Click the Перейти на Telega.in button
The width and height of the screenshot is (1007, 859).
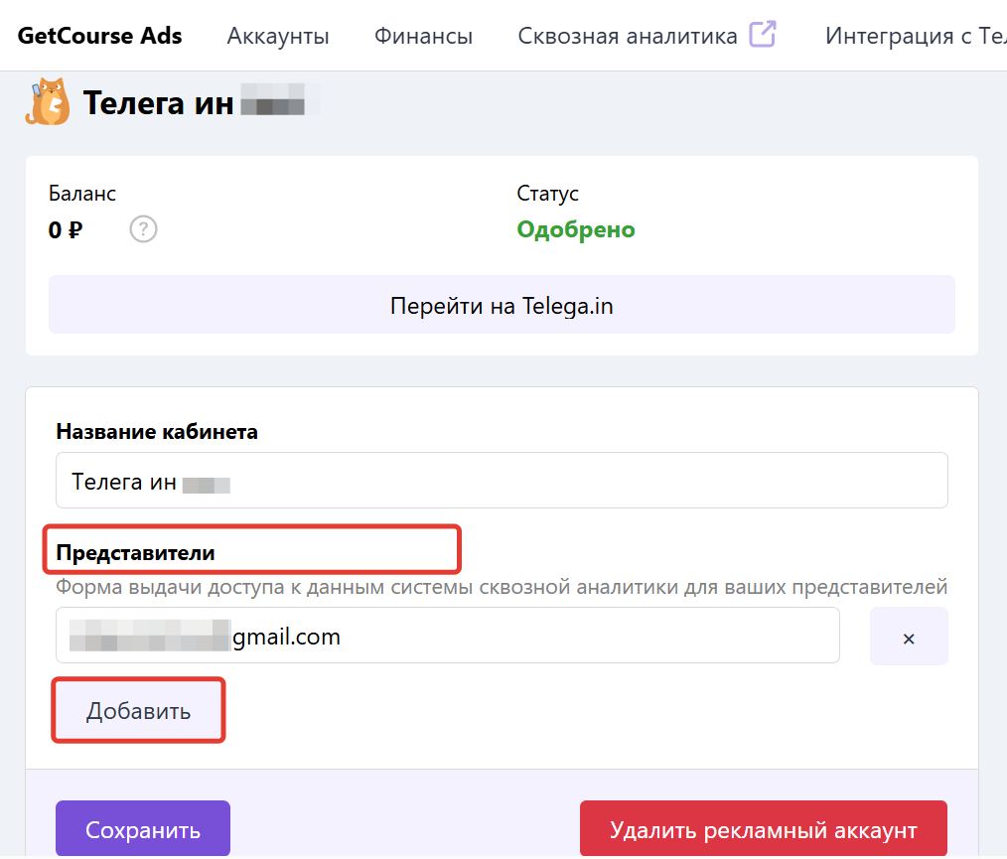(x=502, y=304)
